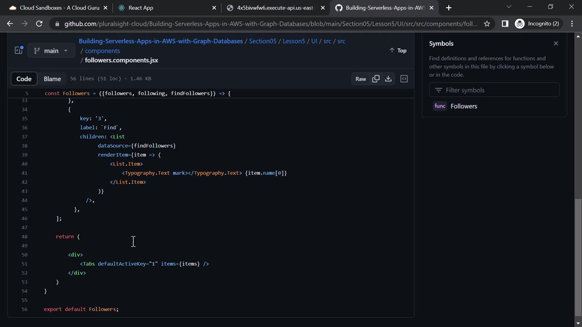The height and width of the screenshot is (327, 582).
Task: Open browser side panel icon
Action: pyautogui.click(x=505, y=24)
